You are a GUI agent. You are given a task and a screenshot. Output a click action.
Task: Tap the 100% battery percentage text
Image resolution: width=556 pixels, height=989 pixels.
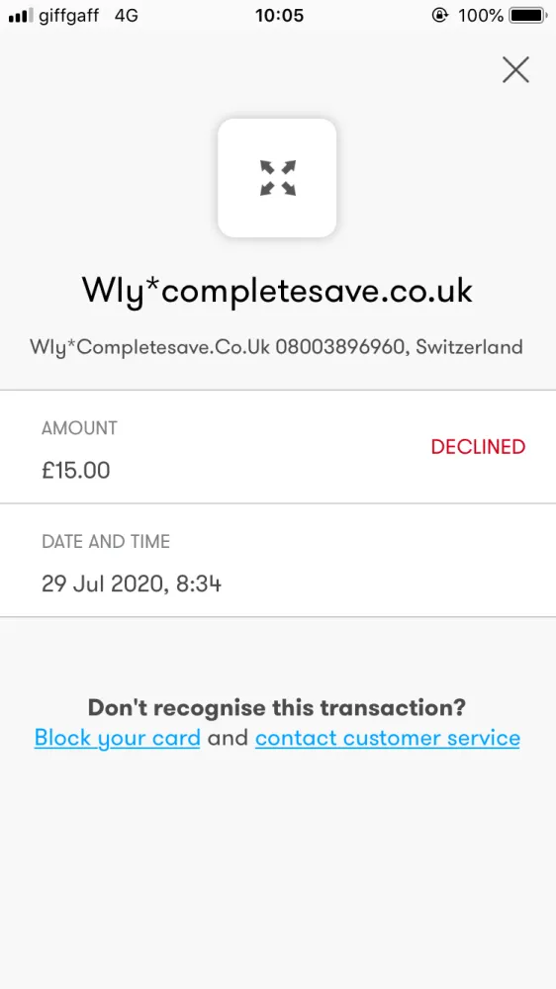480,15
